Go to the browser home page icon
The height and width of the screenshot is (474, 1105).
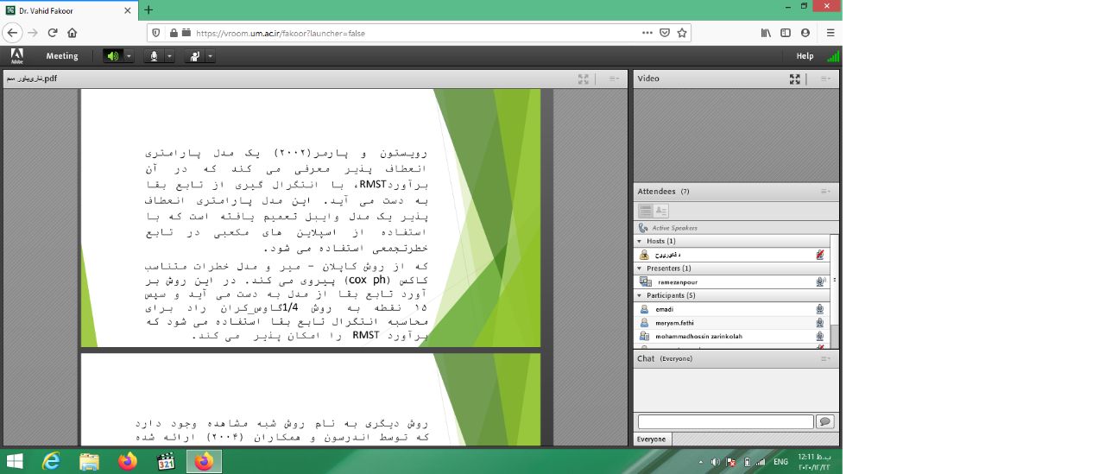point(72,33)
